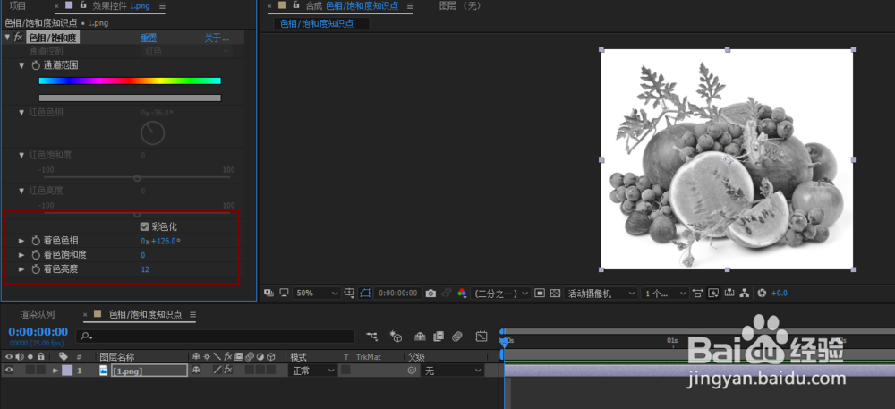Open the composition flowchart icon in viewer

[745, 294]
